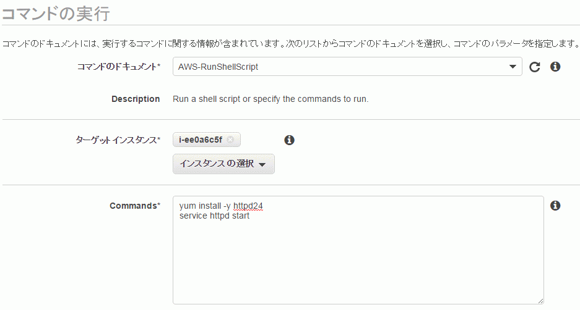Click inside the Commands text area
580x310 pixels.
tap(358, 250)
